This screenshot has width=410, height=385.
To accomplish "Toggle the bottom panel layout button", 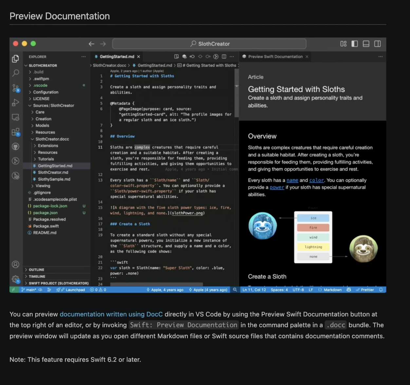I will (x=366, y=44).
